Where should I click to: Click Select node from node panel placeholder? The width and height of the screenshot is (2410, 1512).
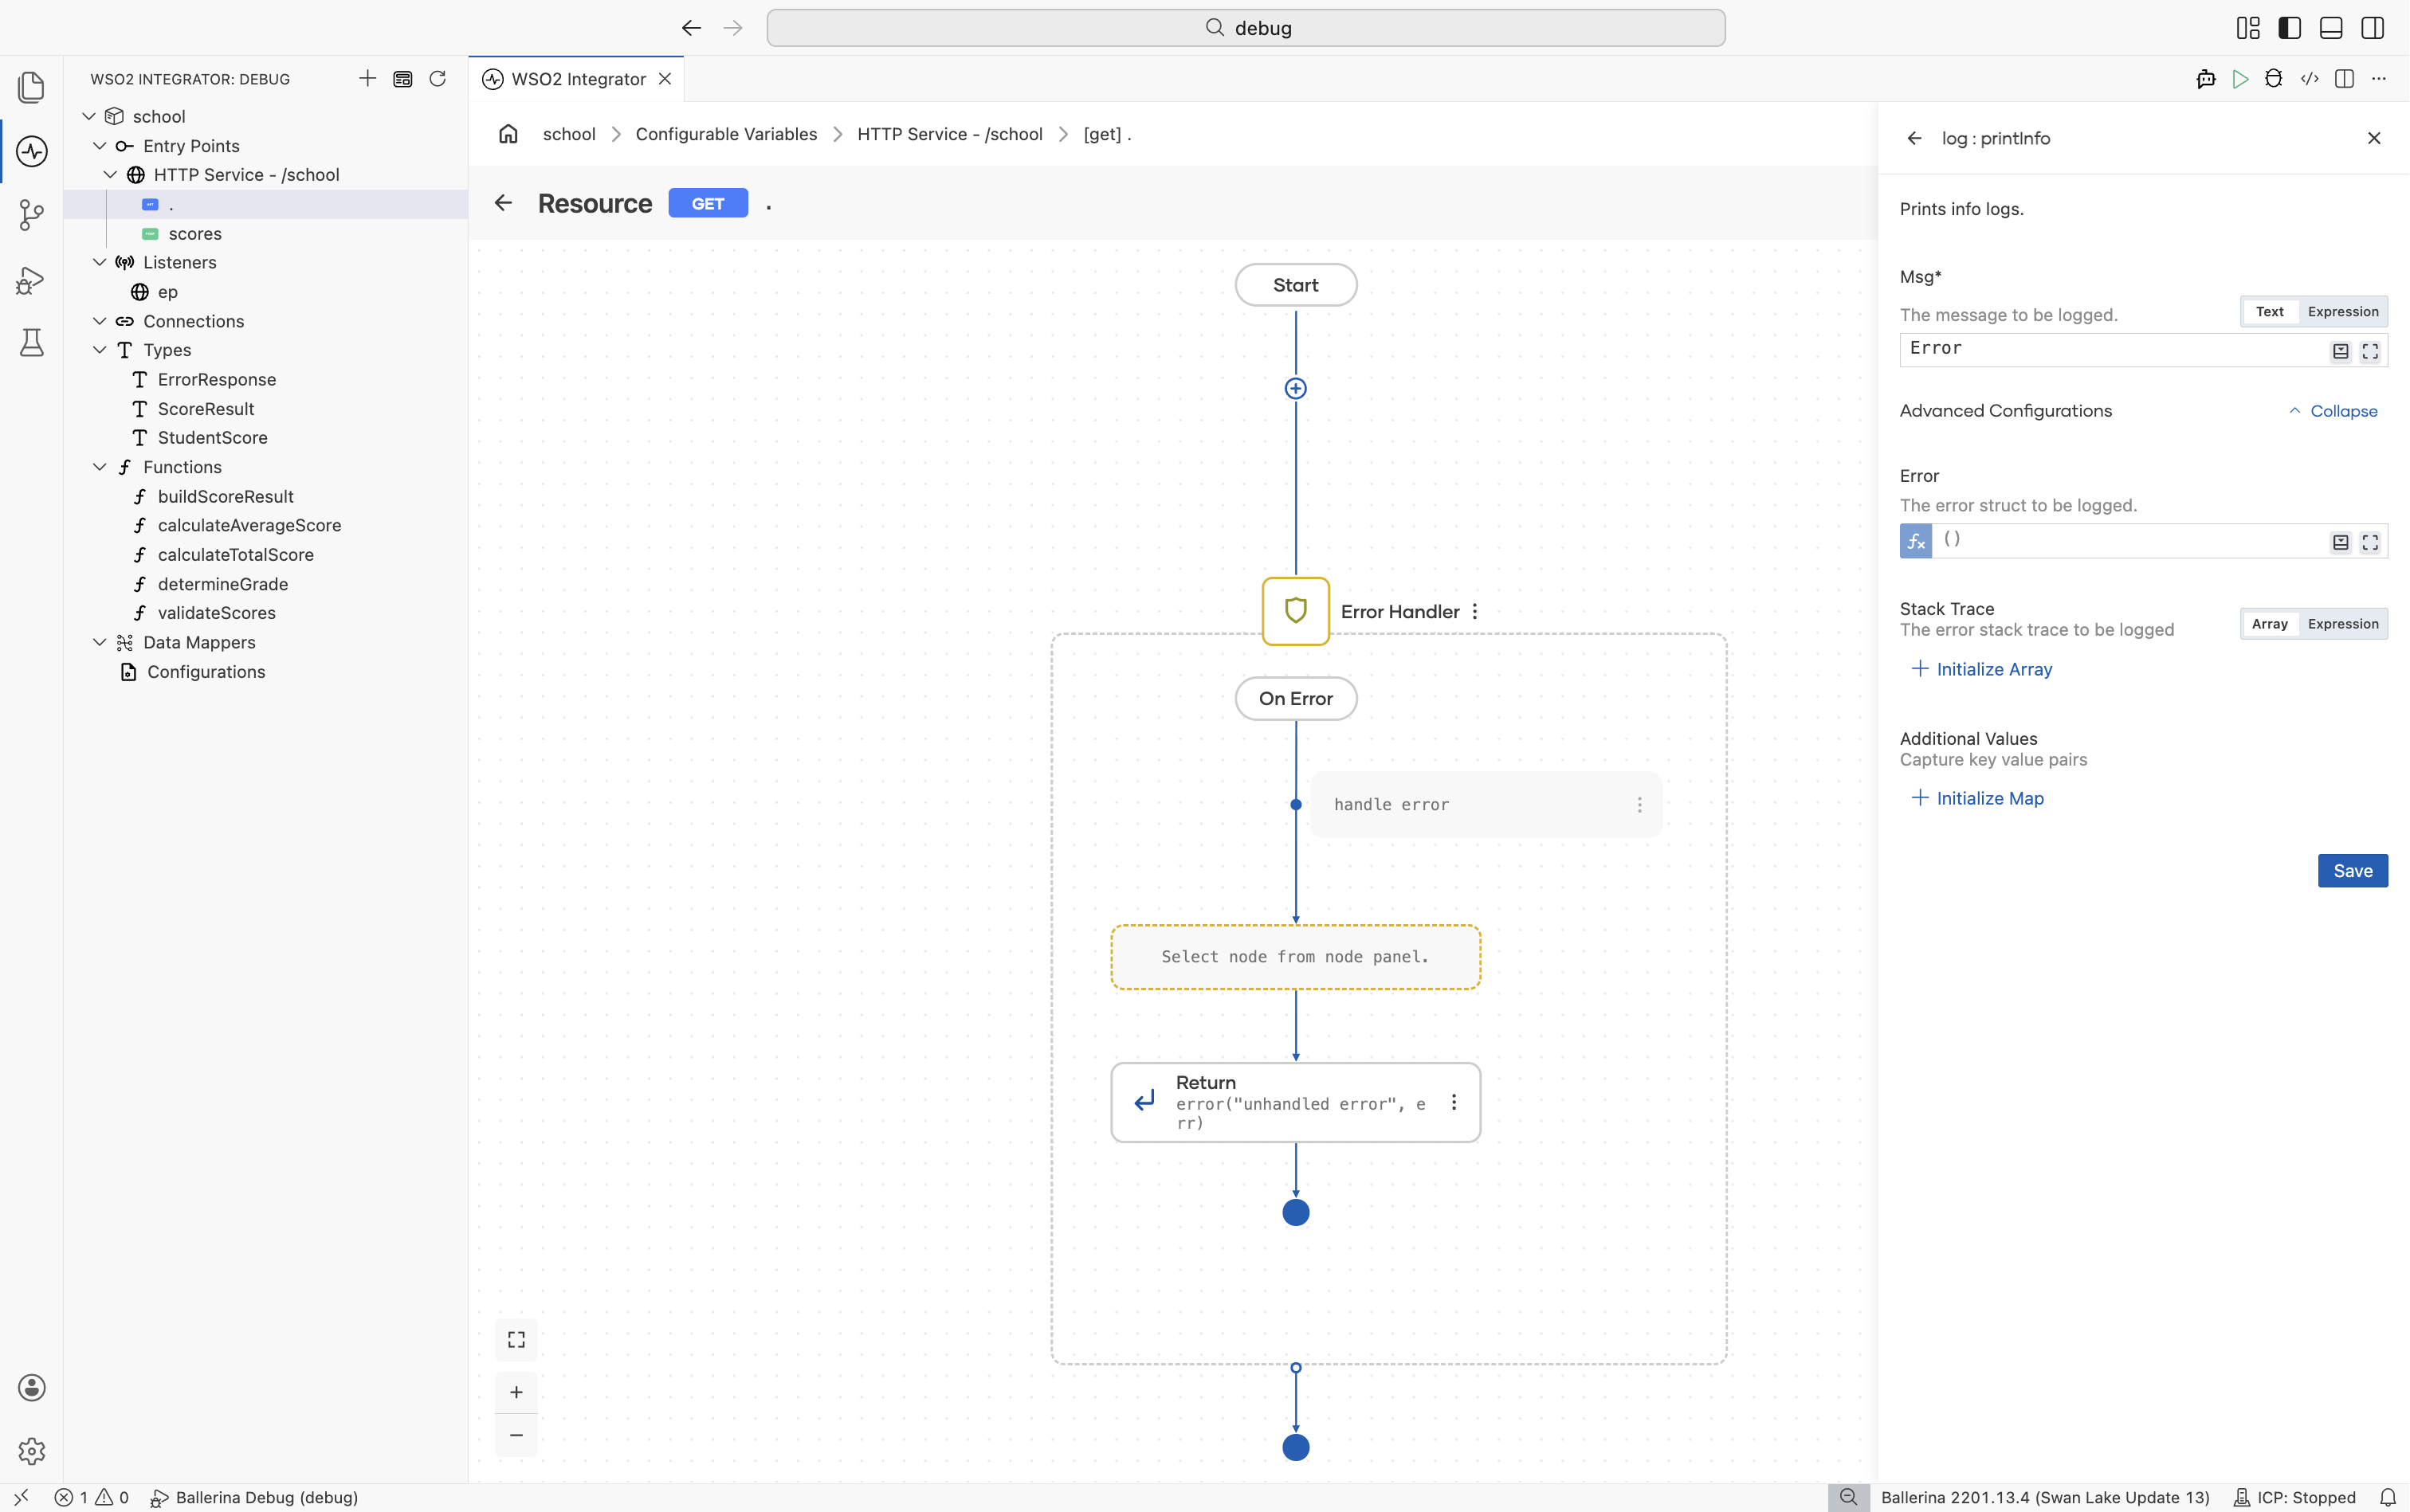[x=1296, y=957]
